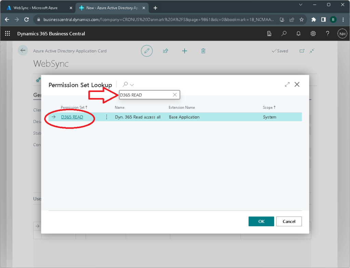This screenshot has height=268, width=350.
Task: Create a new record with the plus icon
Action: click(x=185, y=51)
